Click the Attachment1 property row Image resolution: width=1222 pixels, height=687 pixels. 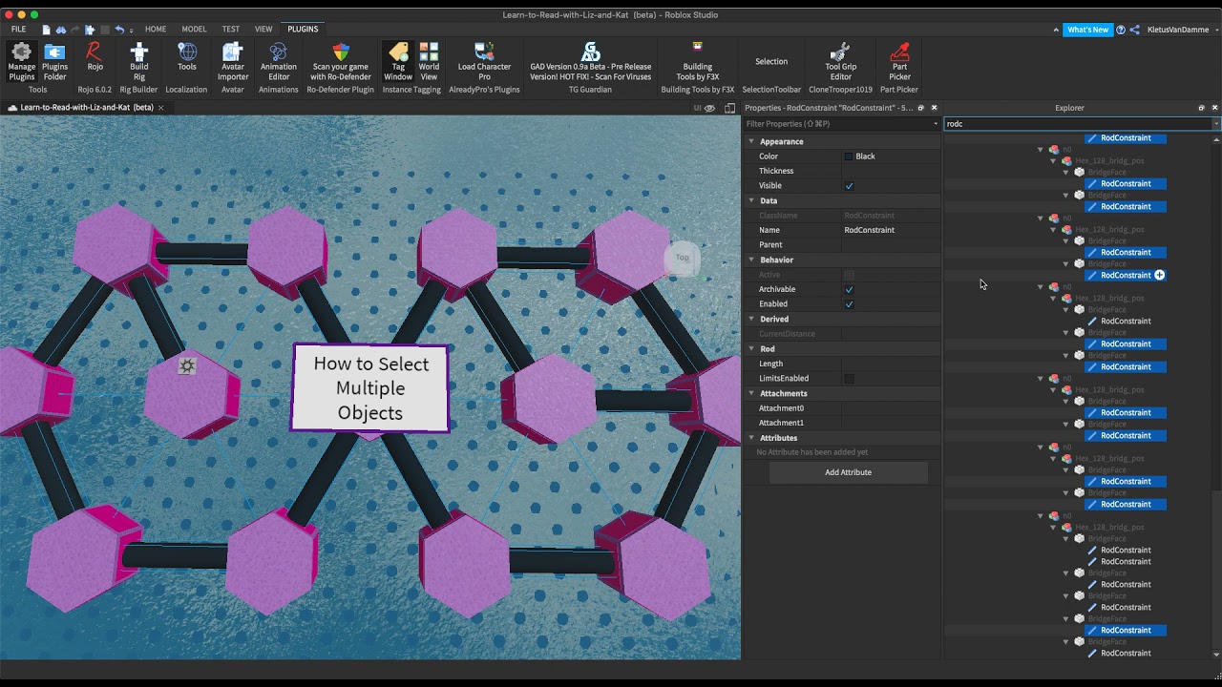coord(843,423)
